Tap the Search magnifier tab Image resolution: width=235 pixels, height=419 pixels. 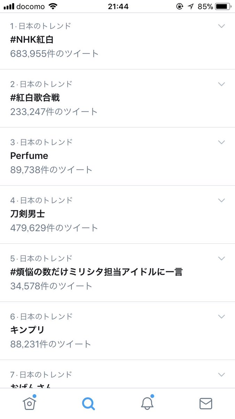coord(88,403)
